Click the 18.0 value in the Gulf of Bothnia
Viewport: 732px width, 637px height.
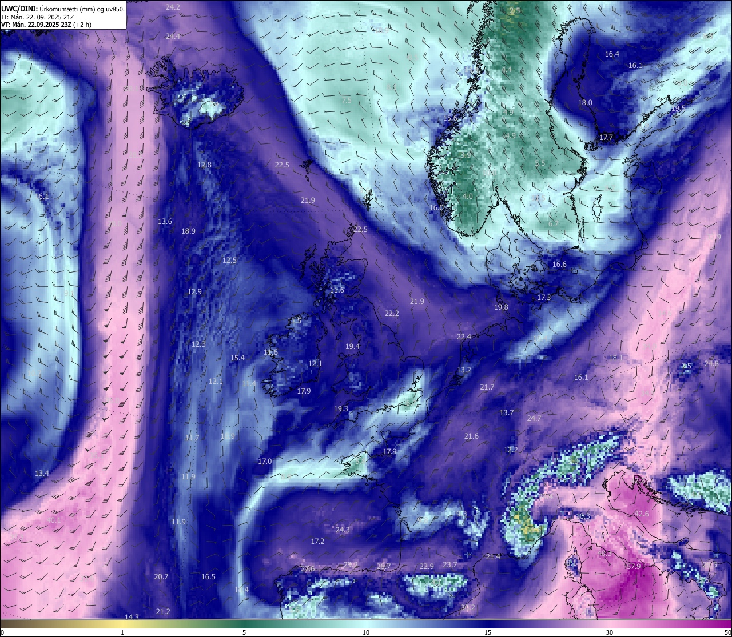pyautogui.click(x=585, y=102)
